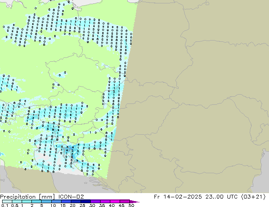Image resolution: width=269 pixels, height=207 pixels.
Task: Click the '23..00 UTC' time text
Action: [x=221, y=197]
